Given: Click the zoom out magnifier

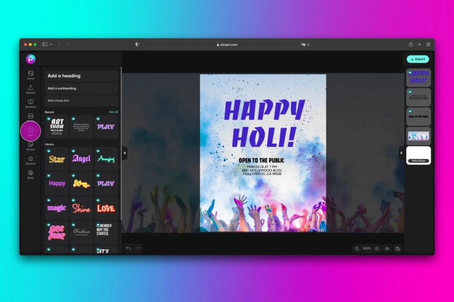Looking at the screenshot, I should pyautogui.click(x=356, y=249).
